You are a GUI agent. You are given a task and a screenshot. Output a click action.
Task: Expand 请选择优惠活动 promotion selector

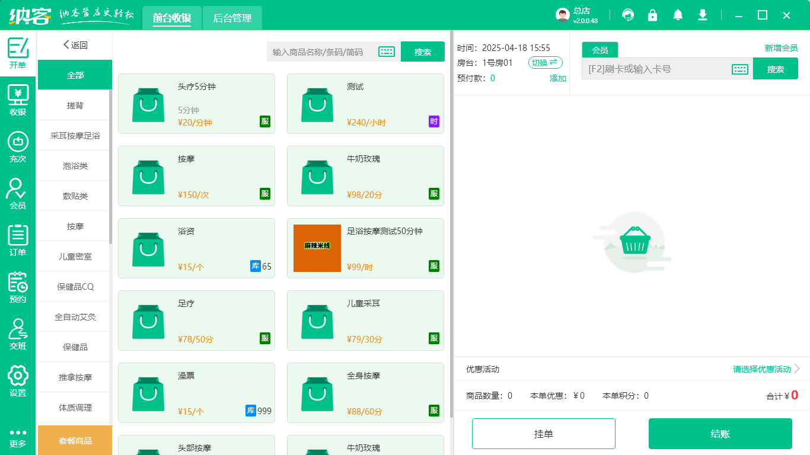[x=766, y=369]
